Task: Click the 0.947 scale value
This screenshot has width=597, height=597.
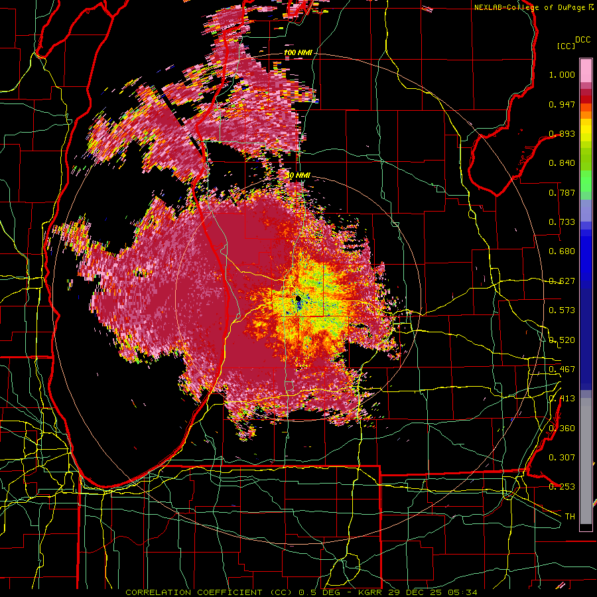Action: coord(562,104)
